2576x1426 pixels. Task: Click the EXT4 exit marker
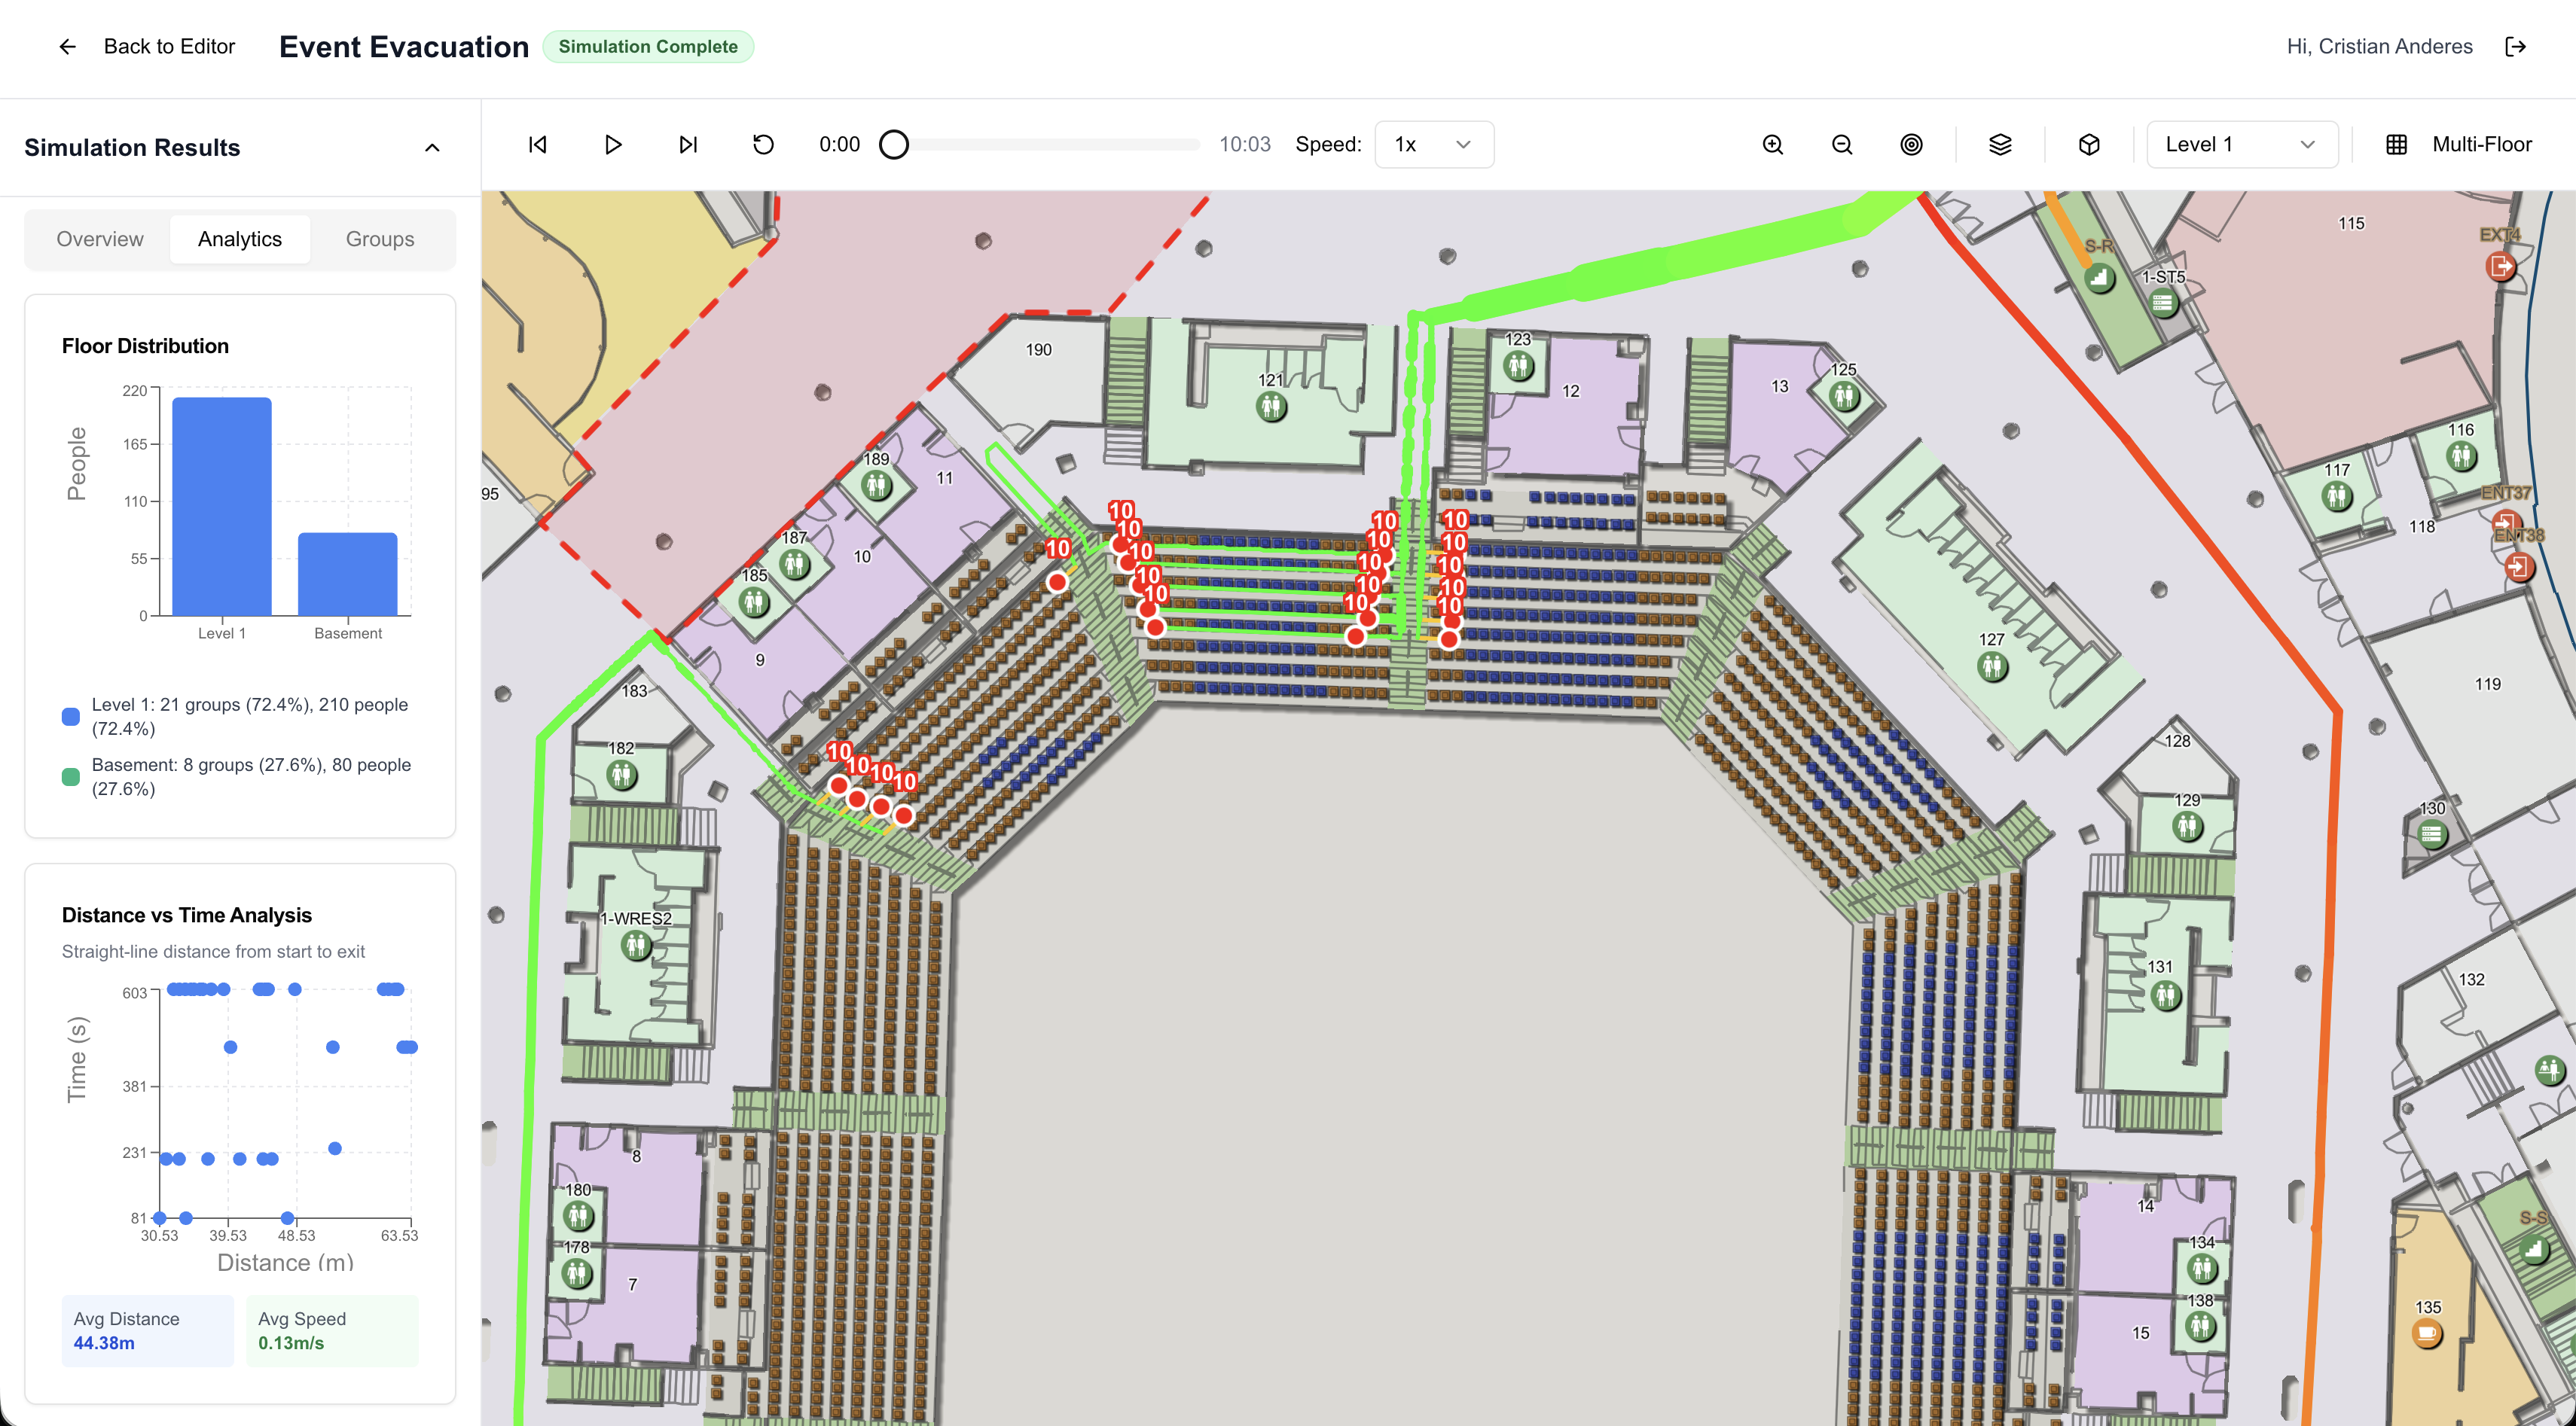[x=2500, y=266]
